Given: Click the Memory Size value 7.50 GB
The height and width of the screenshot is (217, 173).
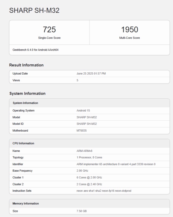Looking at the screenshot, I should coord(82,211).
